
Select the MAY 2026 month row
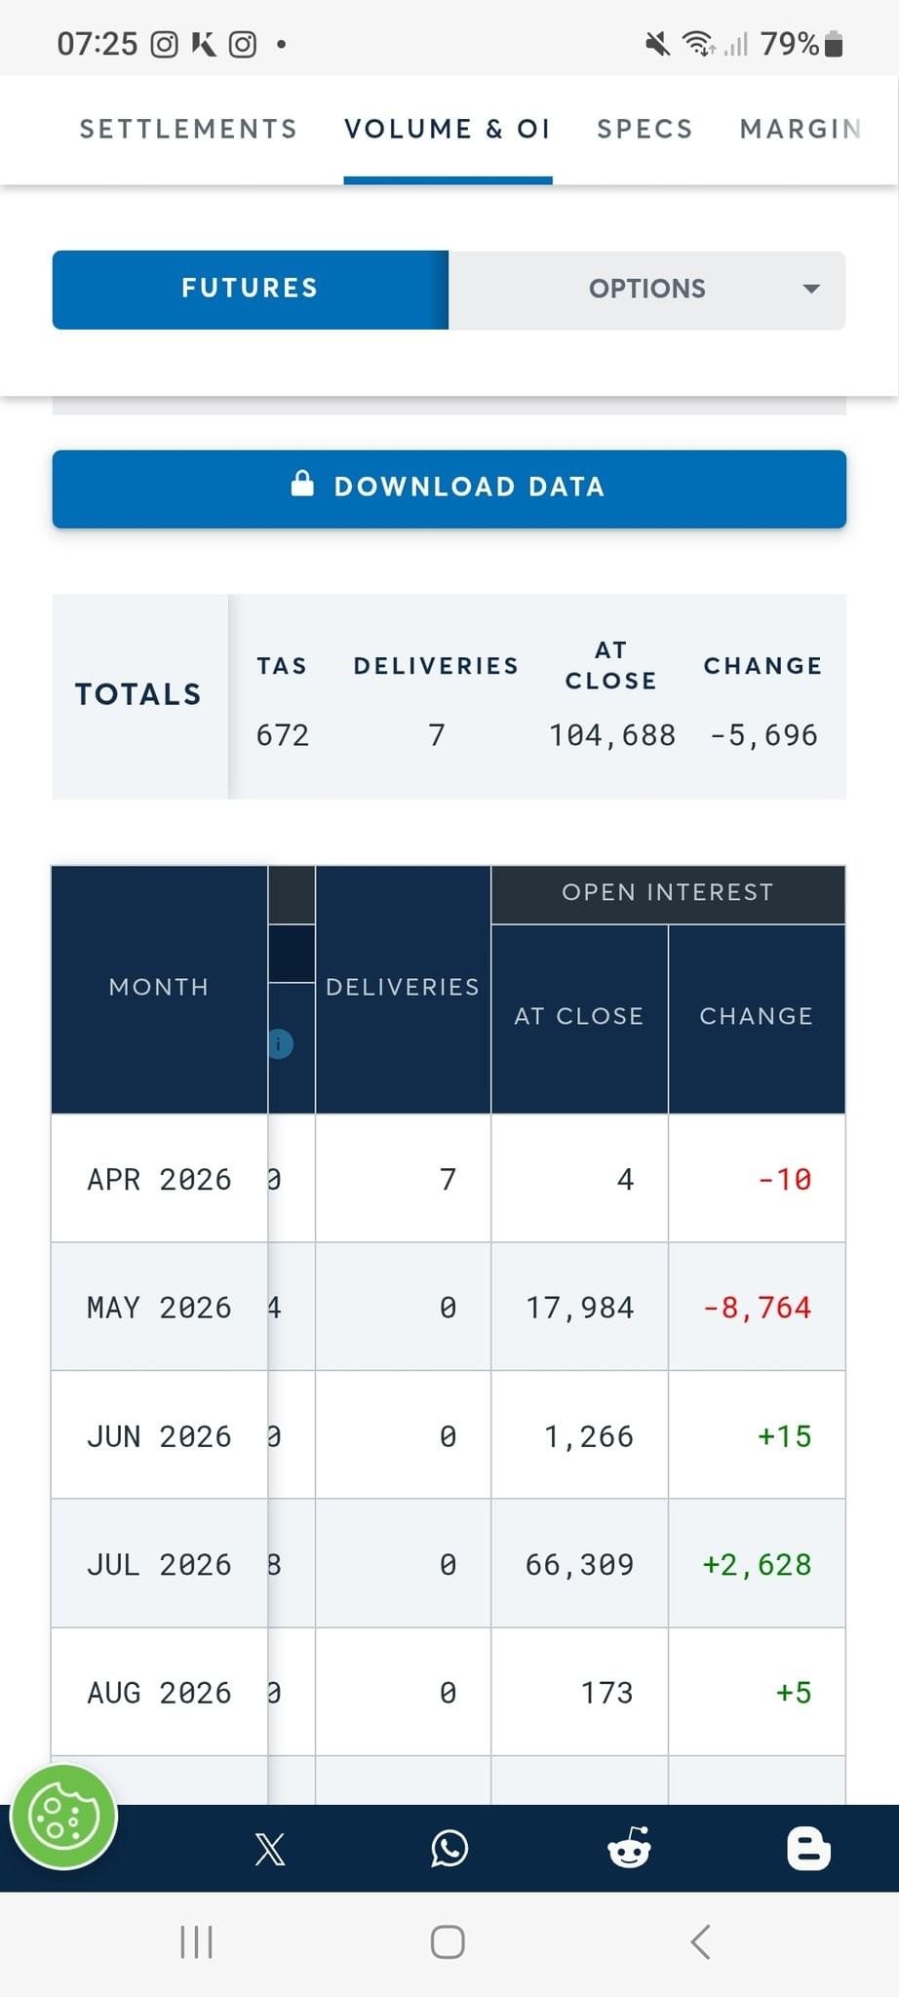[x=159, y=1307]
